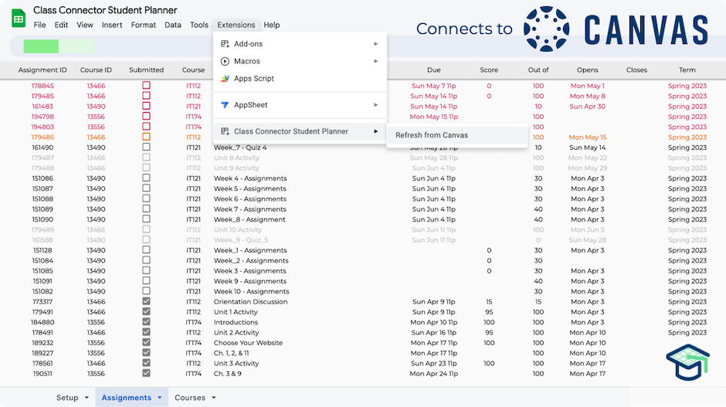The width and height of the screenshot is (726, 407).
Task: Choose Apps Script from the Extensions menu
Action: point(300,78)
